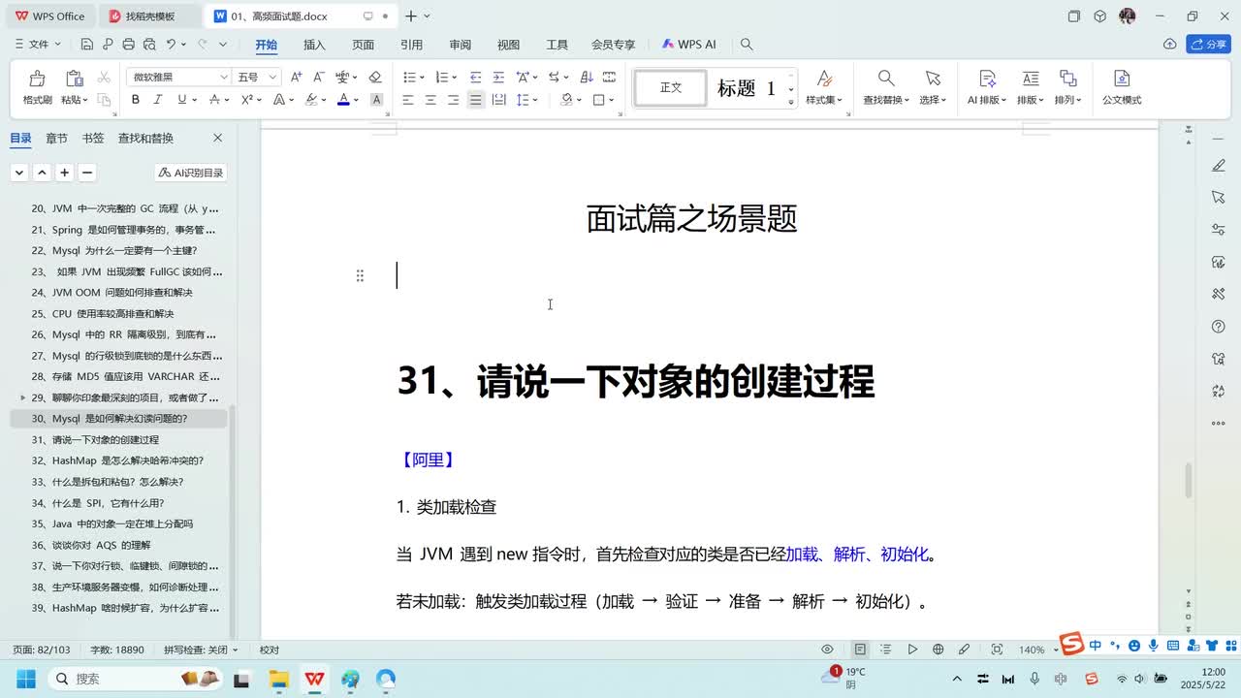This screenshot has width=1241, height=698.
Task: Click the AI排版 layout icon
Action: tap(987, 79)
